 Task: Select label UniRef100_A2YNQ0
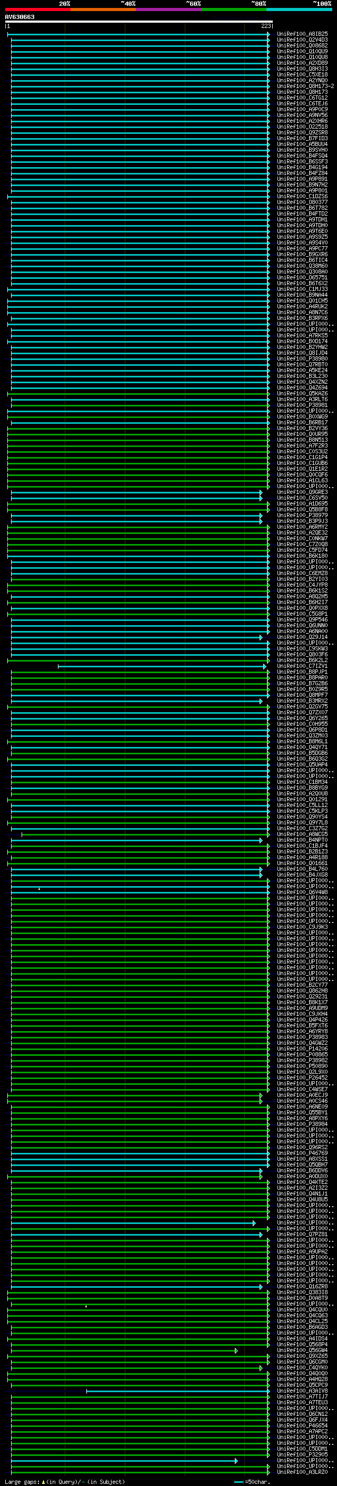(x=302, y=80)
